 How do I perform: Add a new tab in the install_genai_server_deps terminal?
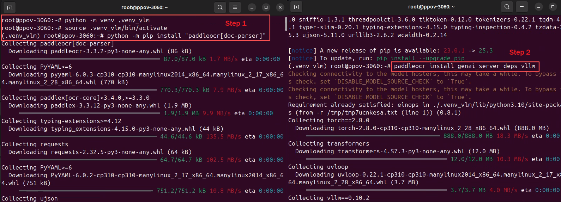coord(296,7)
